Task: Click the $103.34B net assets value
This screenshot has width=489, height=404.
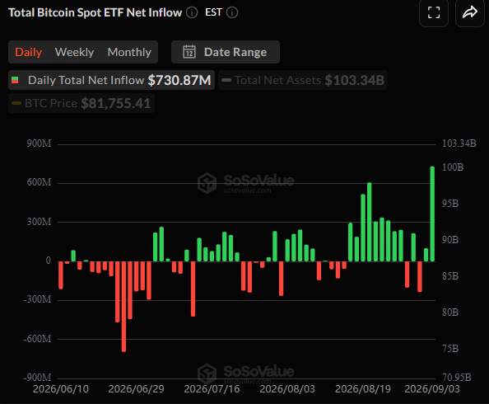Action: point(355,80)
